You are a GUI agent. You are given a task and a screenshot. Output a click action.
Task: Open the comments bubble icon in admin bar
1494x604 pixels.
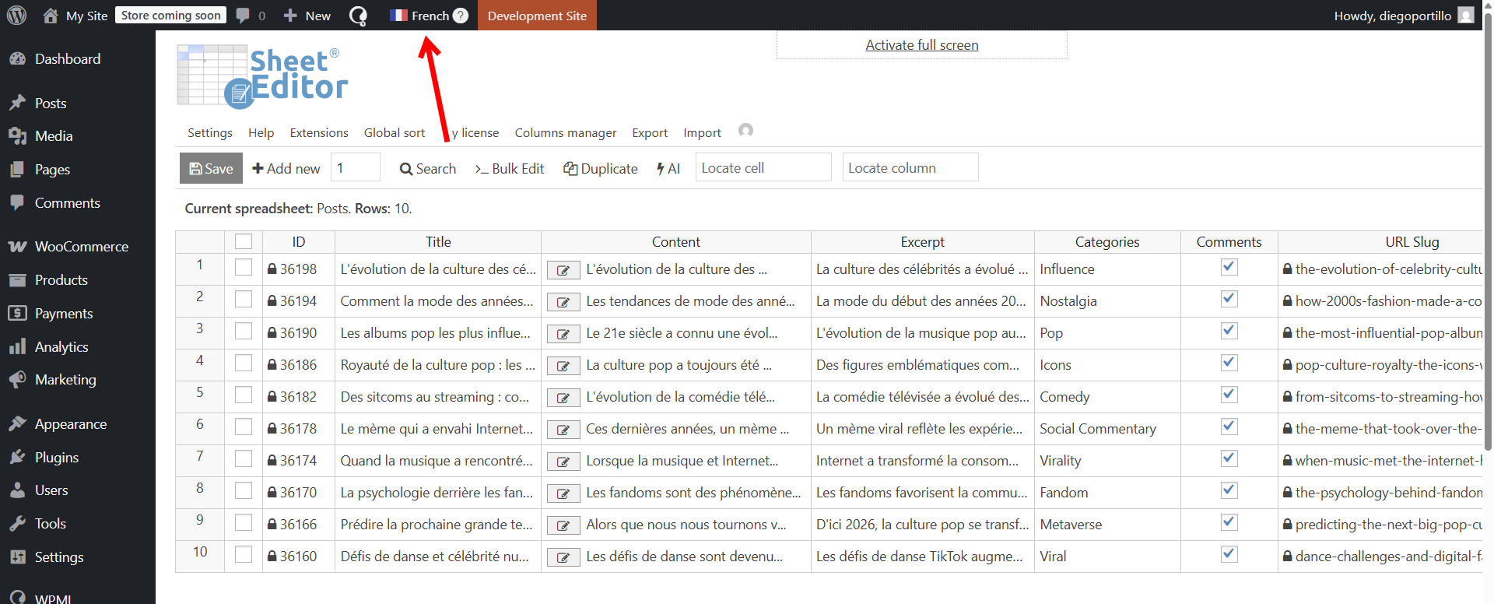click(x=243, y=16)
